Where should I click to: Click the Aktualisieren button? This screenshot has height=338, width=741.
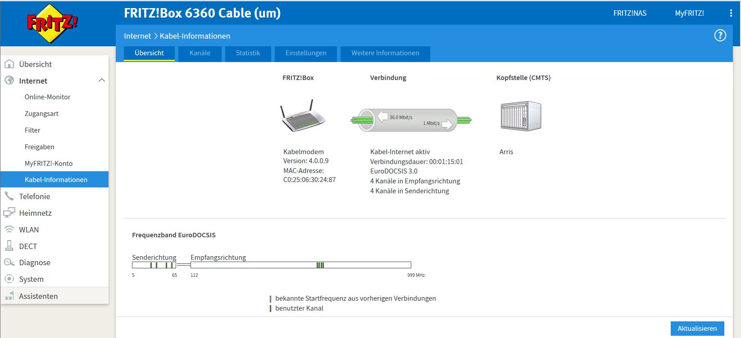[x=697, y=329]
